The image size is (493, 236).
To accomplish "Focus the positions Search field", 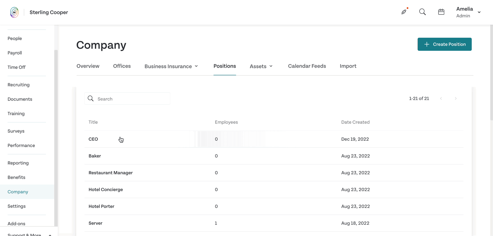I will coord(127,98).
